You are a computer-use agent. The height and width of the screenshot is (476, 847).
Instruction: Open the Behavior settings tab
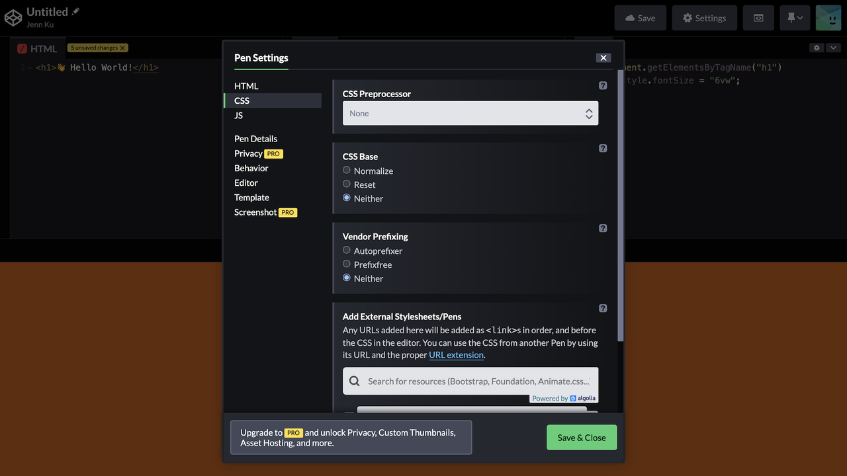(x=251, y=168)
